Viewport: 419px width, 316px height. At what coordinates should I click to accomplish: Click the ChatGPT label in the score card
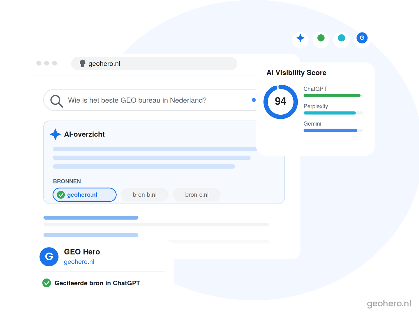315,89
